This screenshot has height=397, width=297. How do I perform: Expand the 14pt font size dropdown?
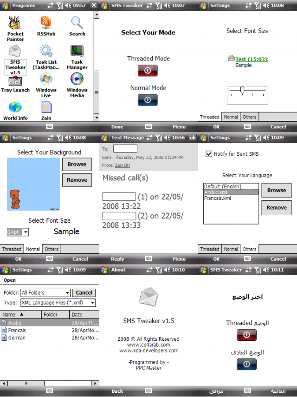(26, 232)
